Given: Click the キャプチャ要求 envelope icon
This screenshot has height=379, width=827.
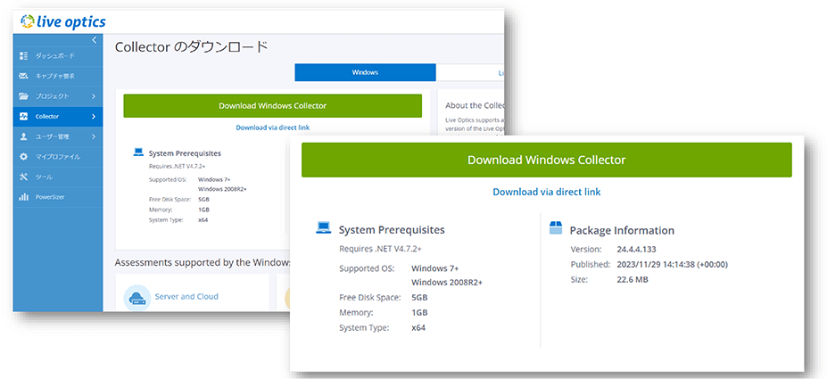Looking at the screenshot, I should pos(24,76).
